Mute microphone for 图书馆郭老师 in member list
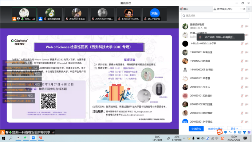This screenshot has width=252, height=142. pyautogui.click(x=242, y=26)
